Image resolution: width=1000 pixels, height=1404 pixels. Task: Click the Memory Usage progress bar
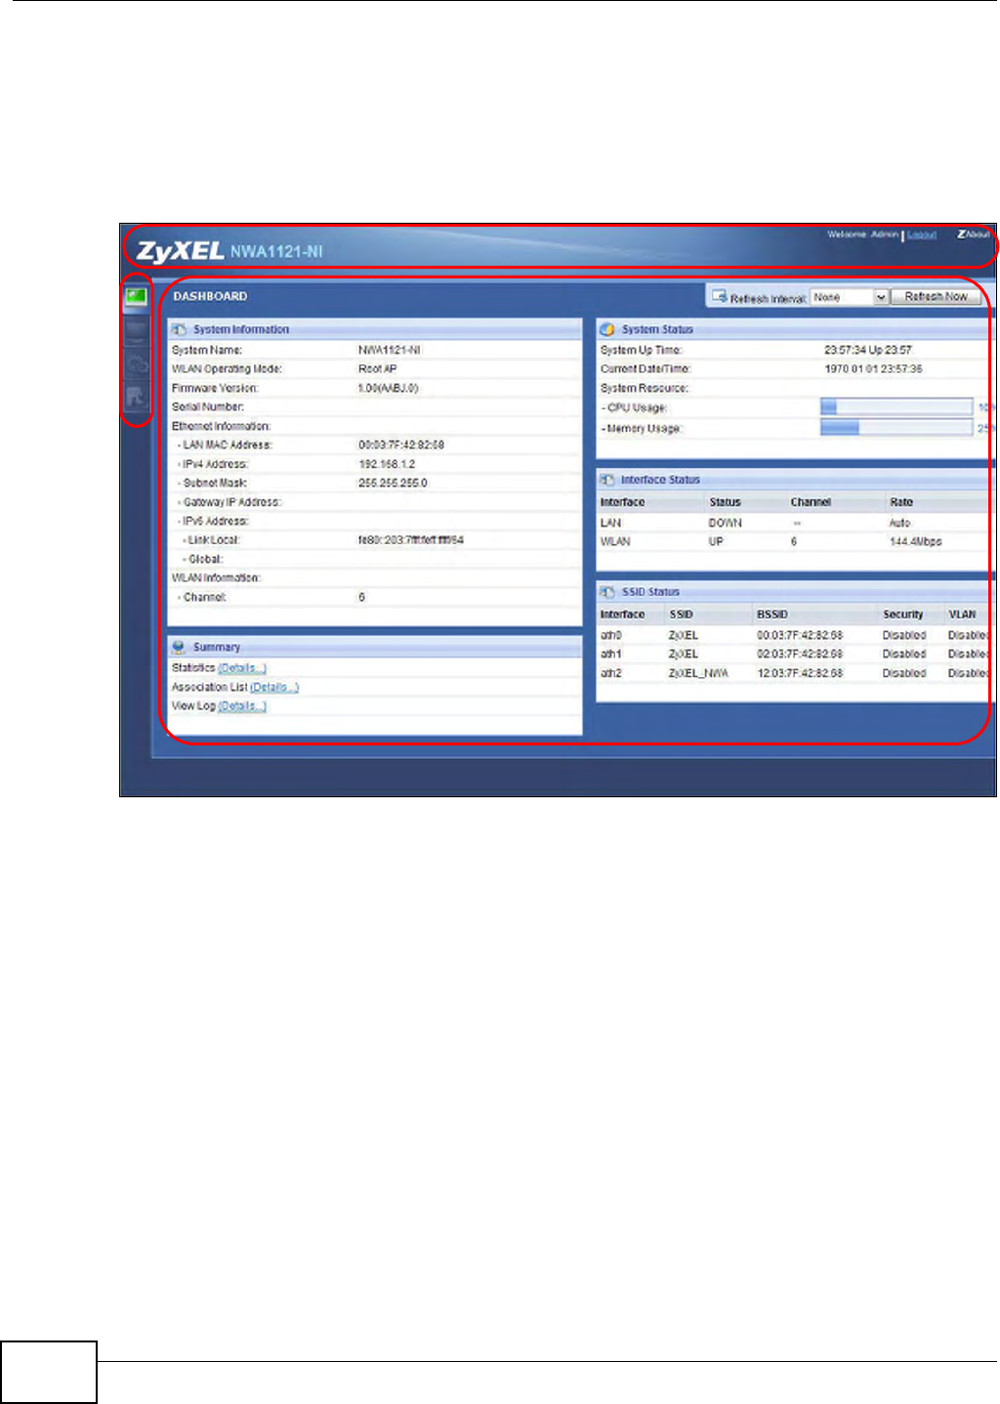point(896,428)
